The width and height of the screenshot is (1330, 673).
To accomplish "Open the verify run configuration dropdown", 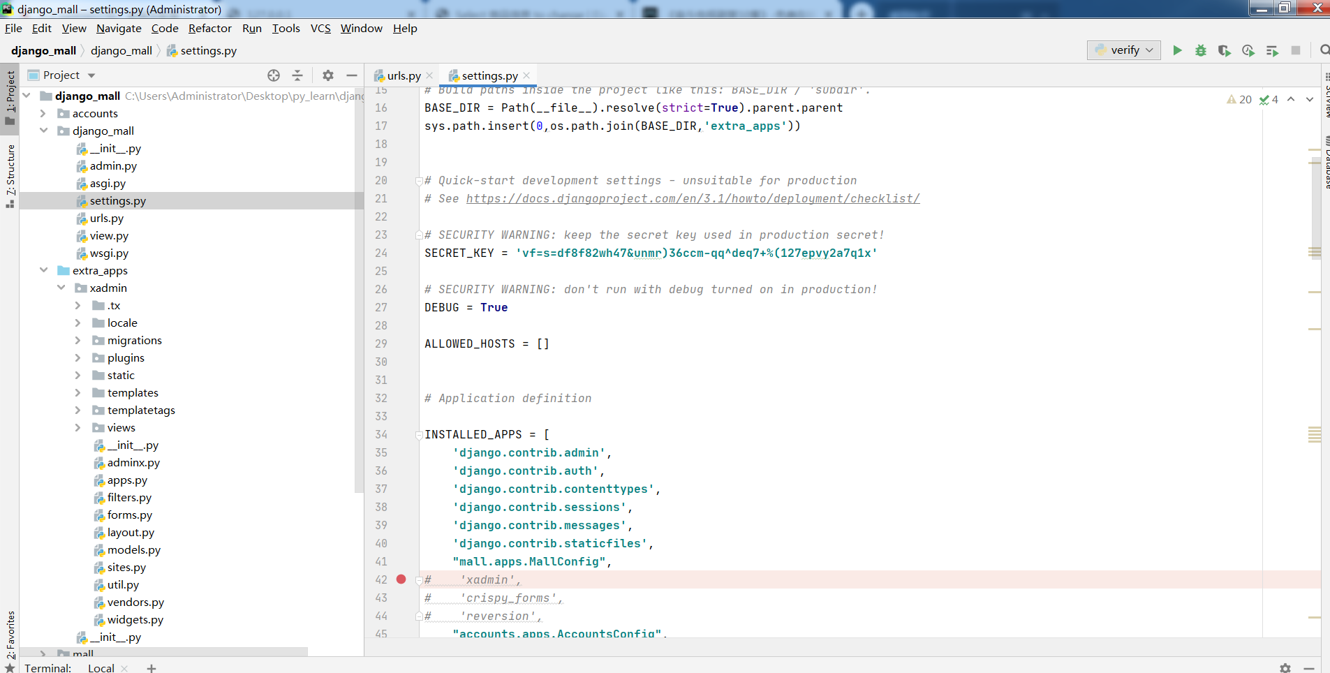I will point(1124,50).
